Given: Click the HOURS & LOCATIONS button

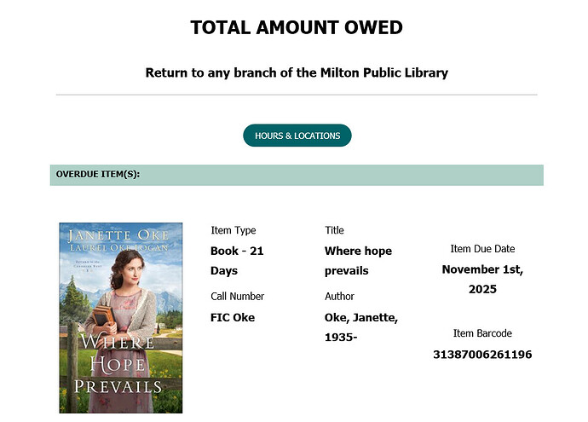Looking at the screenshot, I should (297, 136).
